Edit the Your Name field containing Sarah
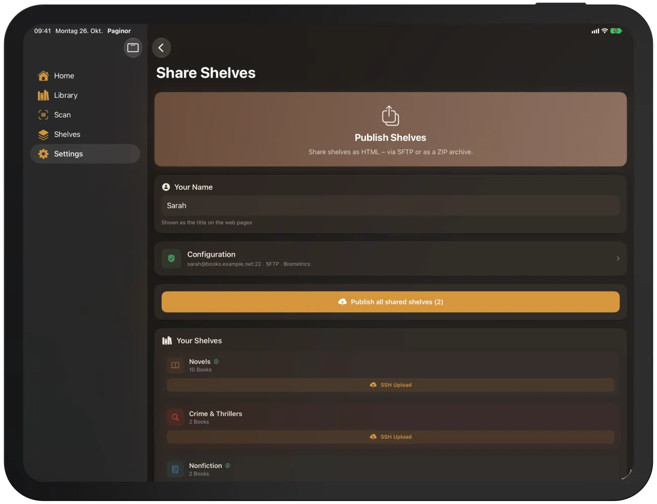Image resolution: width=657 pixels, height=504 pixels. (390, 206)
